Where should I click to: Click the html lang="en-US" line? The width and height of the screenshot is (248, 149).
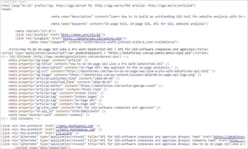click(x=99, y=6)
